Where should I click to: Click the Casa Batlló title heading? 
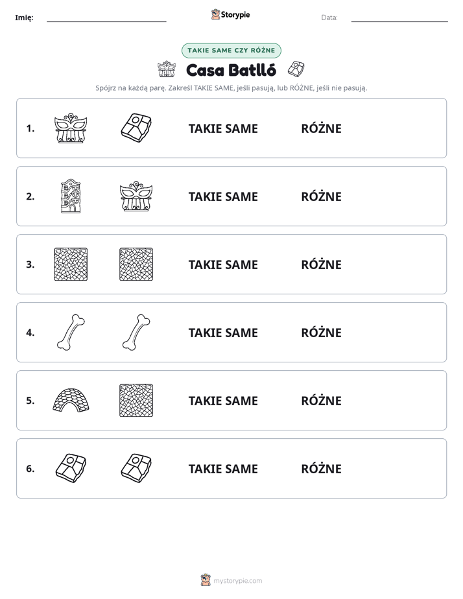(x=231, y=70)
